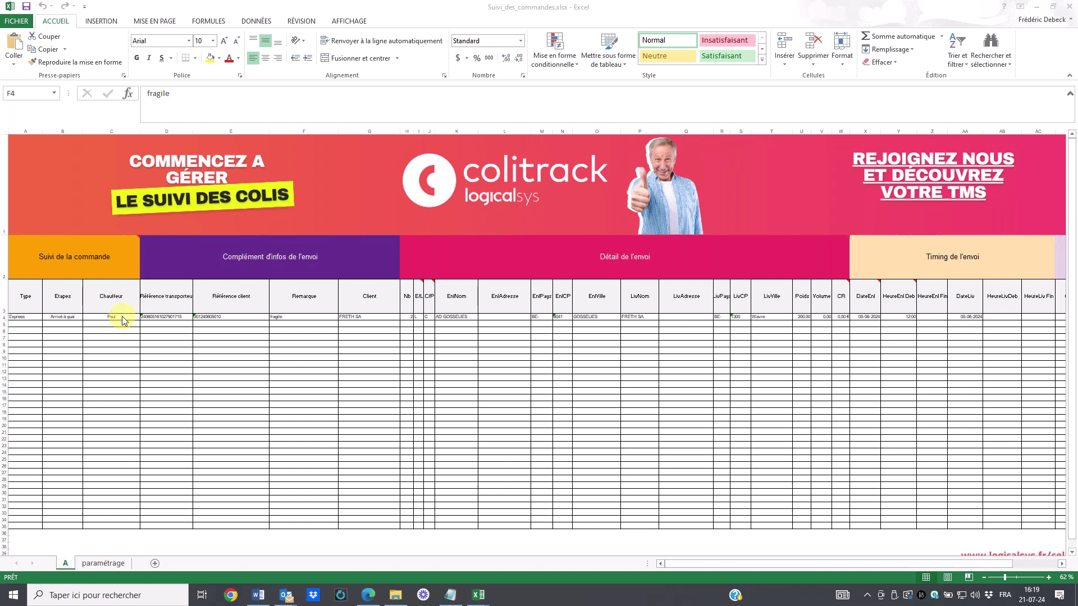Click the zoom slider handle
1078x606 pixels.
tap(1004, 577)
